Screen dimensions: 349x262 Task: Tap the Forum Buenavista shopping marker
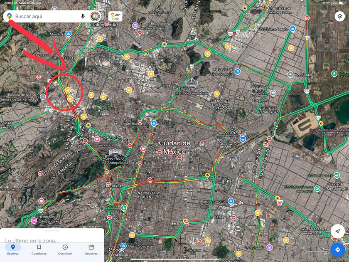click(154, 123)
